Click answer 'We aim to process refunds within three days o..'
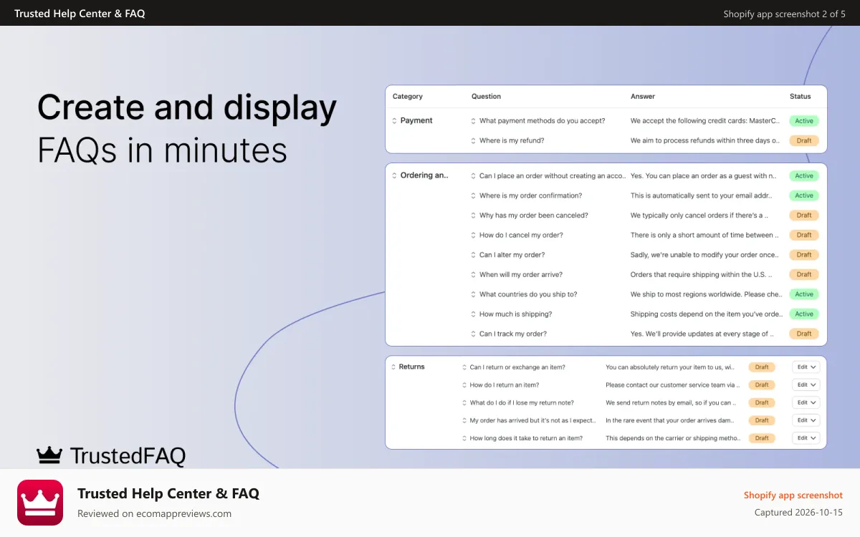The image size is (860, 537). 705,140
